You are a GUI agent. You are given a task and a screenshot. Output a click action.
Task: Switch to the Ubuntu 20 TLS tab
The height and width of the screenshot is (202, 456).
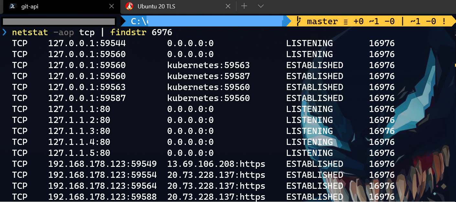tap(156, 6)
